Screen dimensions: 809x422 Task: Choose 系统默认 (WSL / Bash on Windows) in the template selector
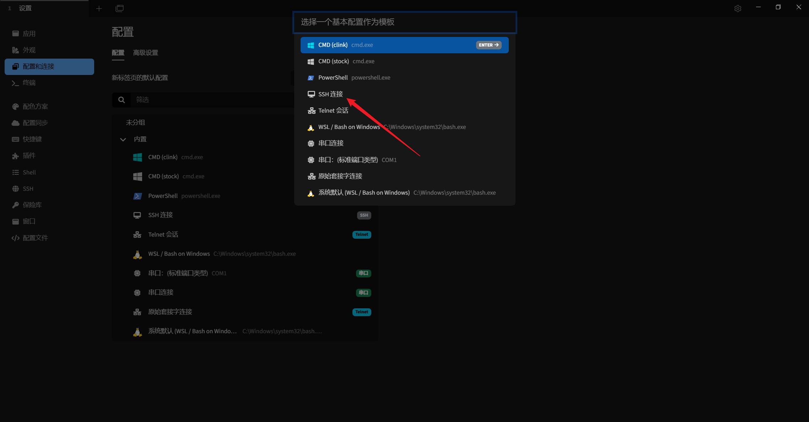tap(405, 193)
